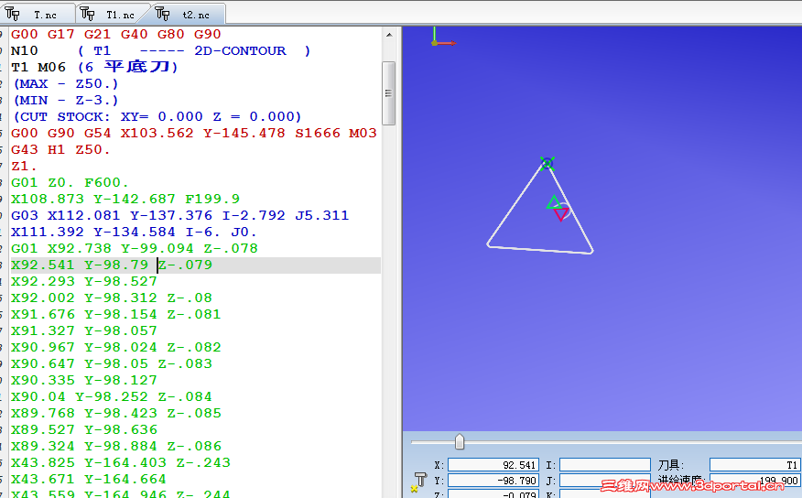Click the simulation progress slider handle
The height and width of the screenshot is (498, 802).
click(460, 442)
